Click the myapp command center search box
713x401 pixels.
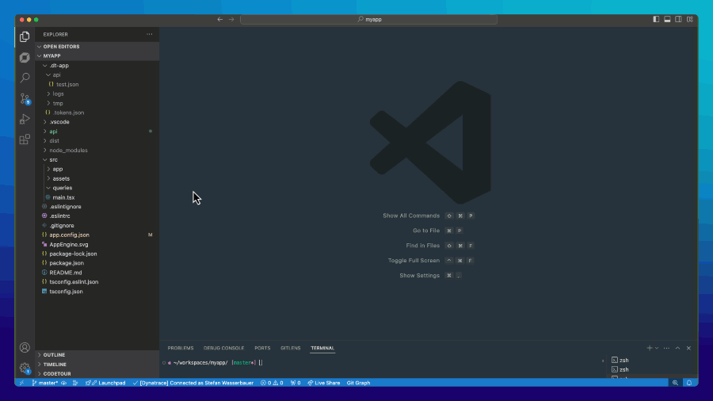368,20
